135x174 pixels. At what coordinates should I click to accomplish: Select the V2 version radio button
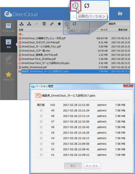pyautogui.click(x=41, y=149)
